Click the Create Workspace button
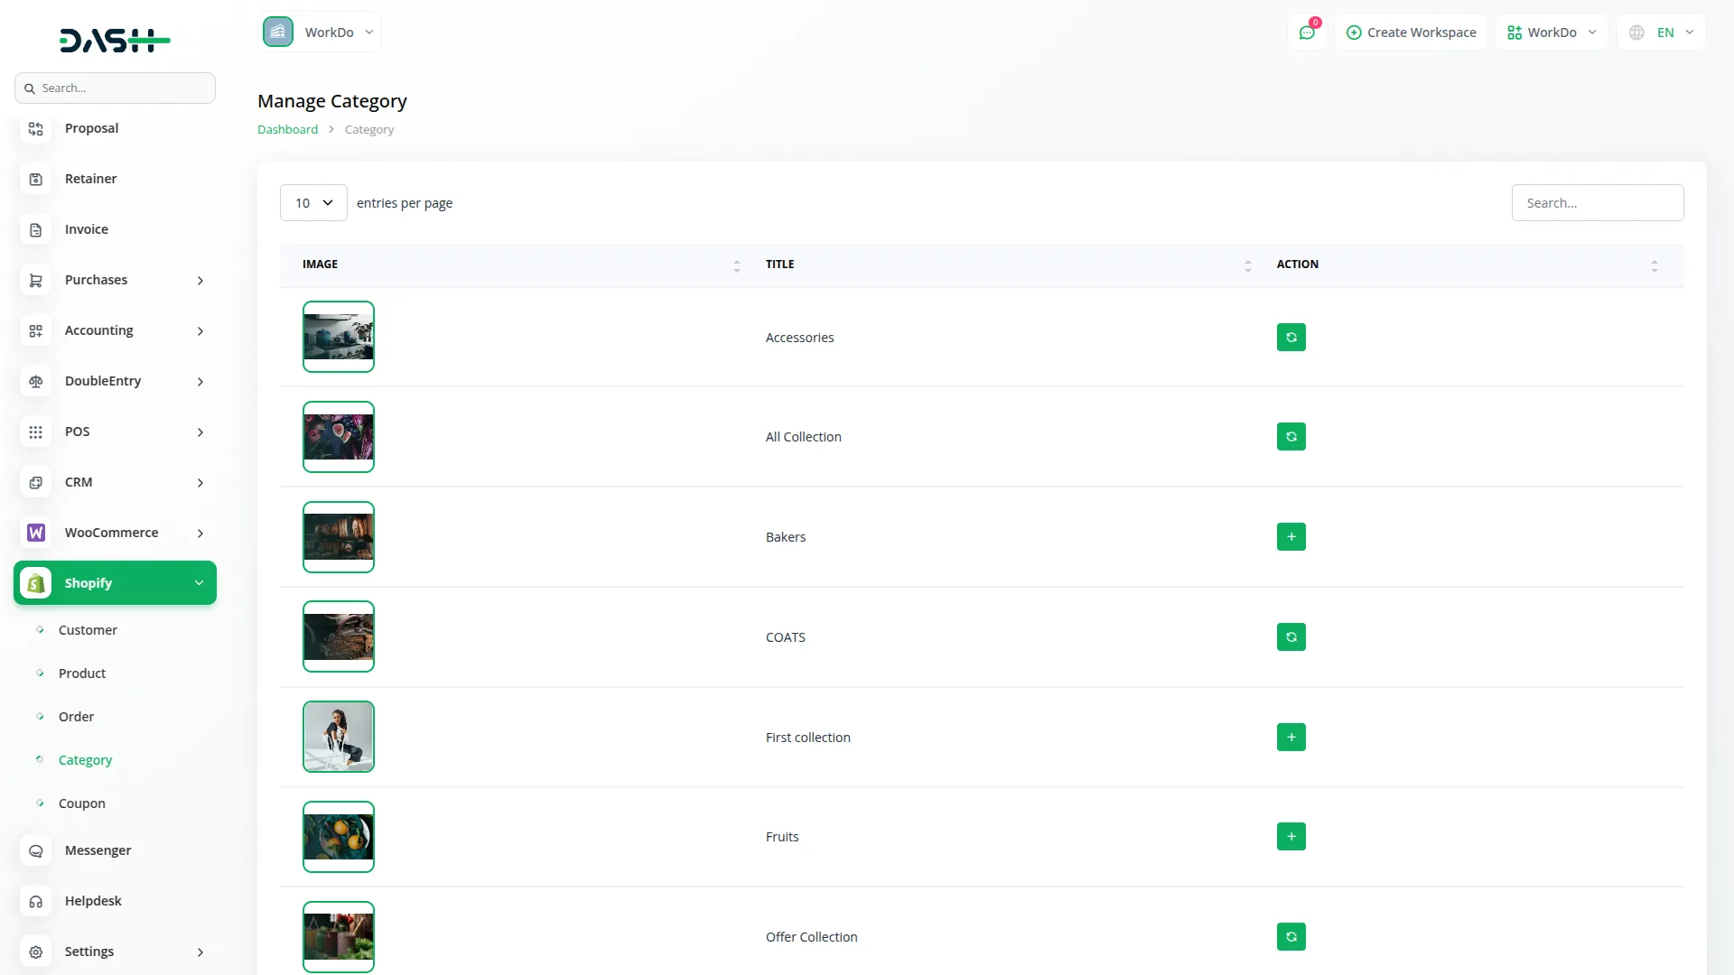Image resolution: width=1734 pixels, height=975 pixels. (x=1411, y=32)
